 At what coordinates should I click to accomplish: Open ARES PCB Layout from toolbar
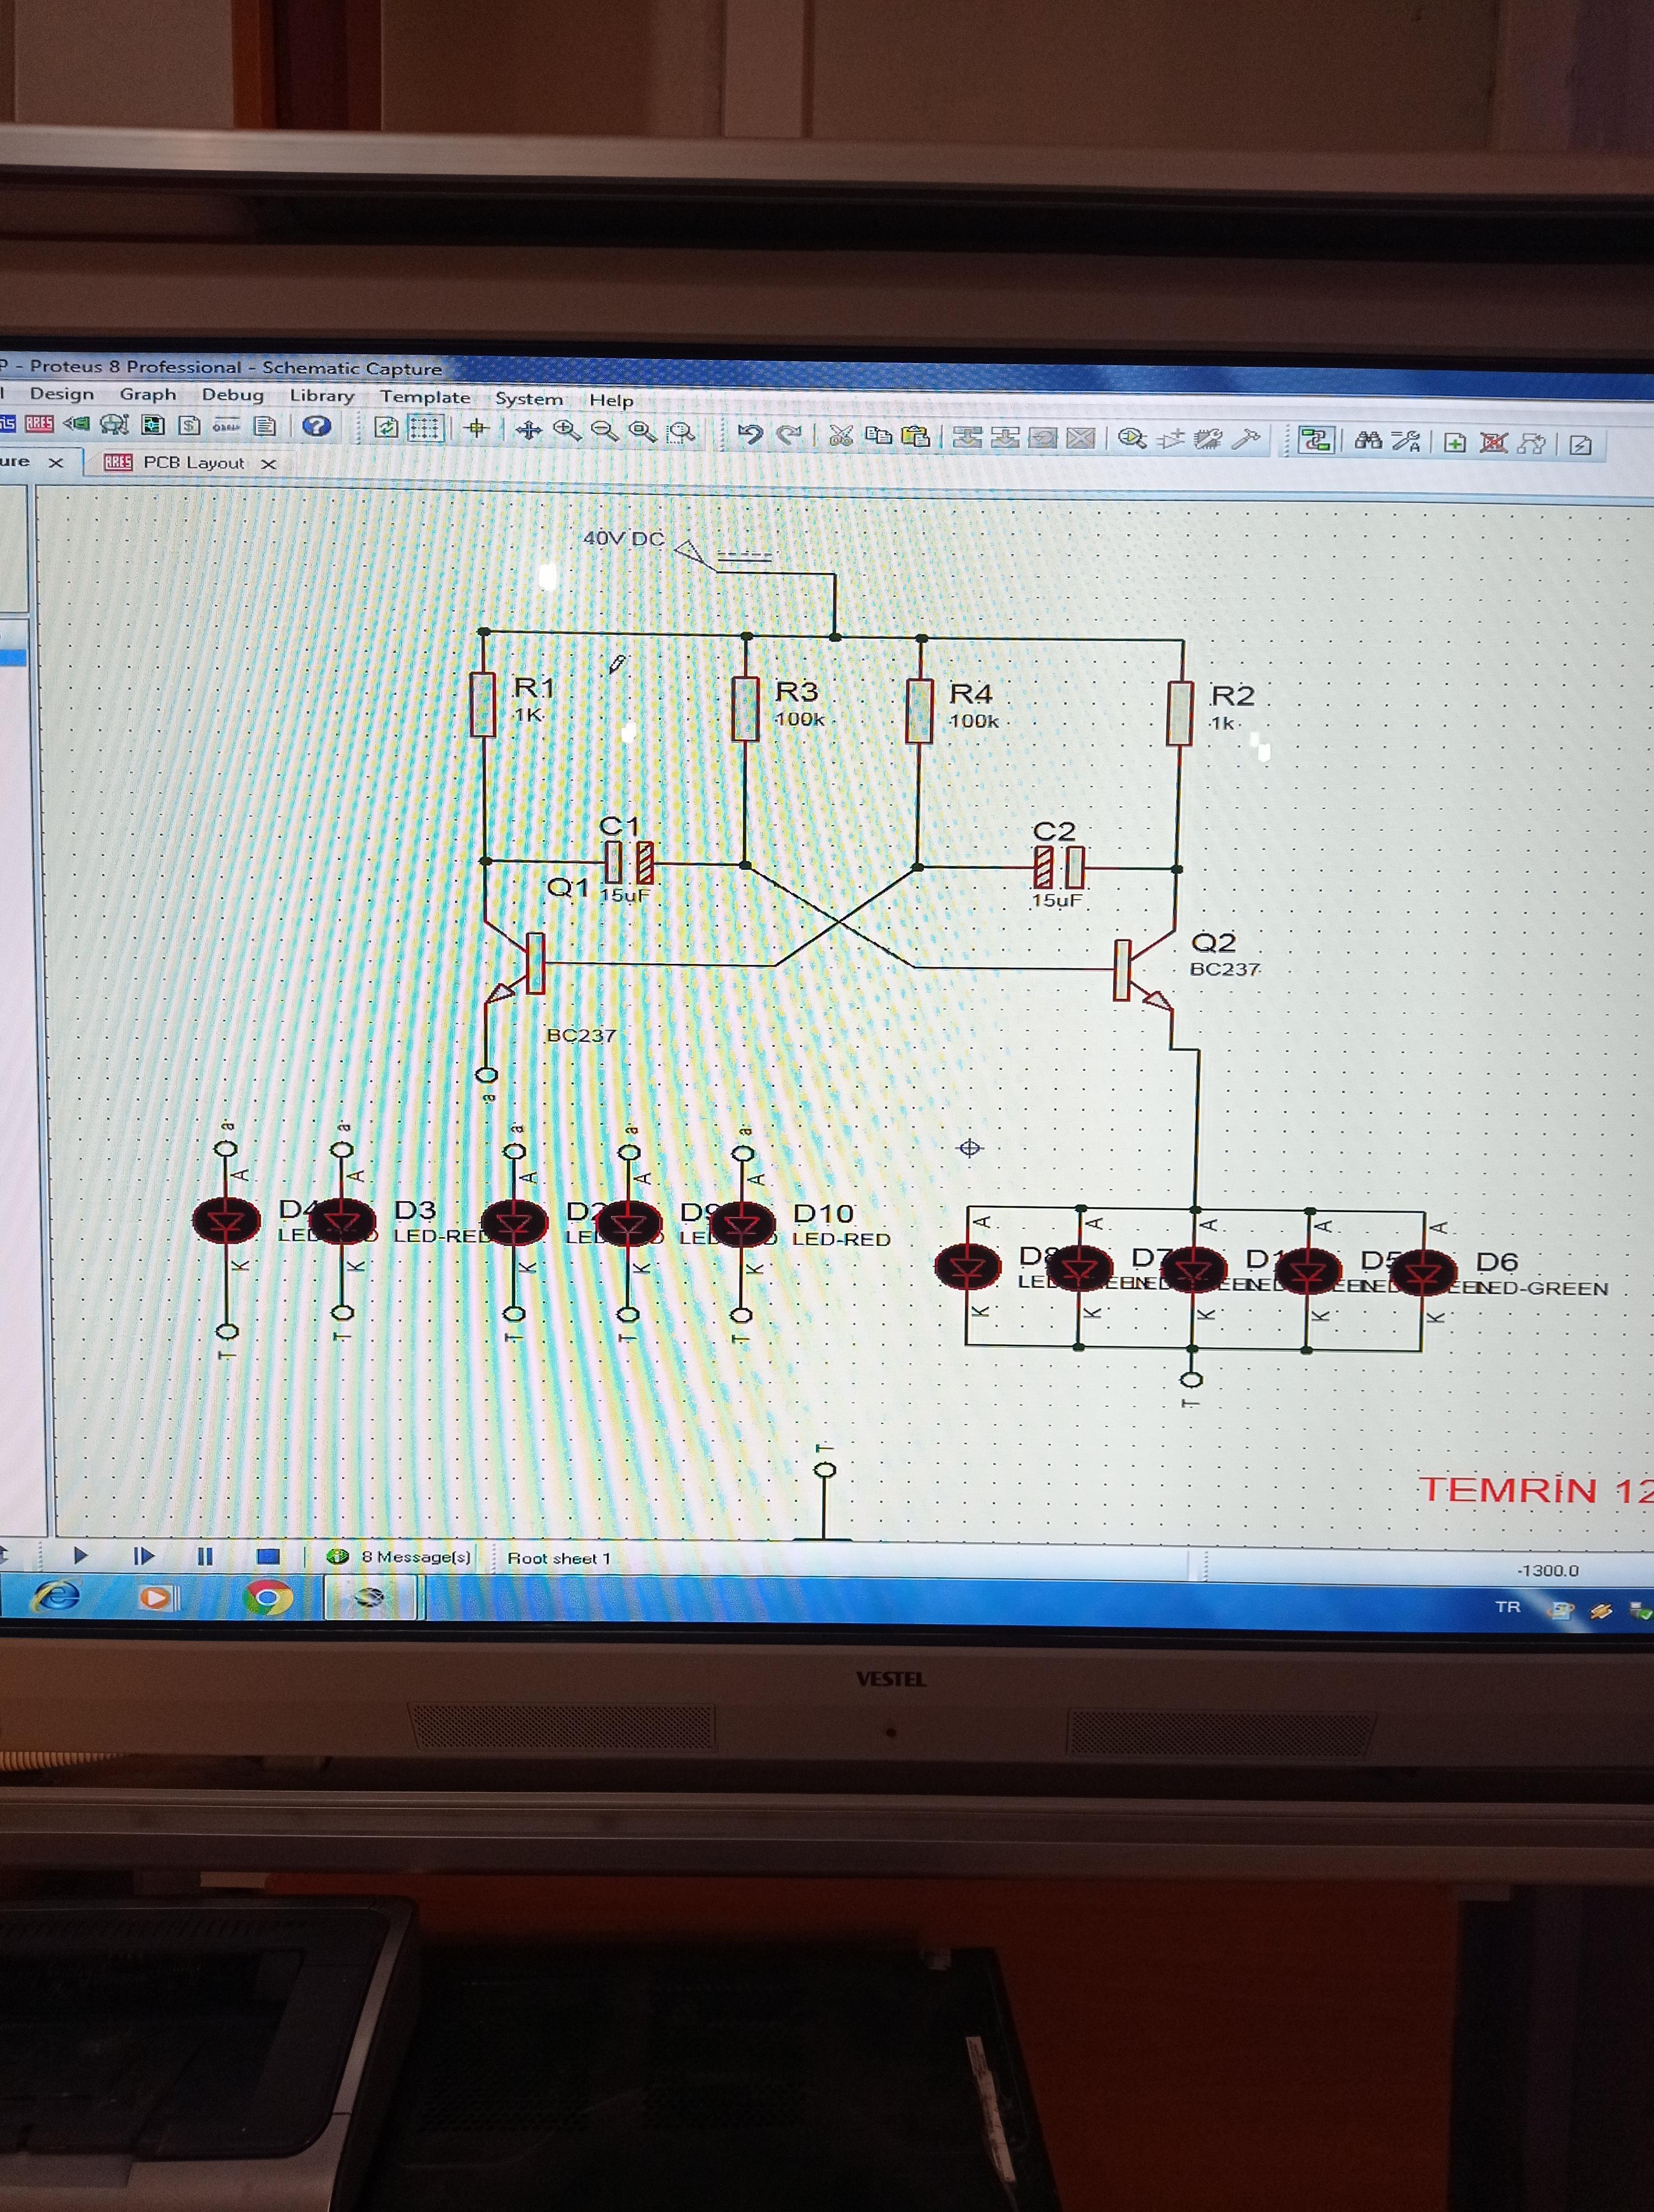[39, 423]
